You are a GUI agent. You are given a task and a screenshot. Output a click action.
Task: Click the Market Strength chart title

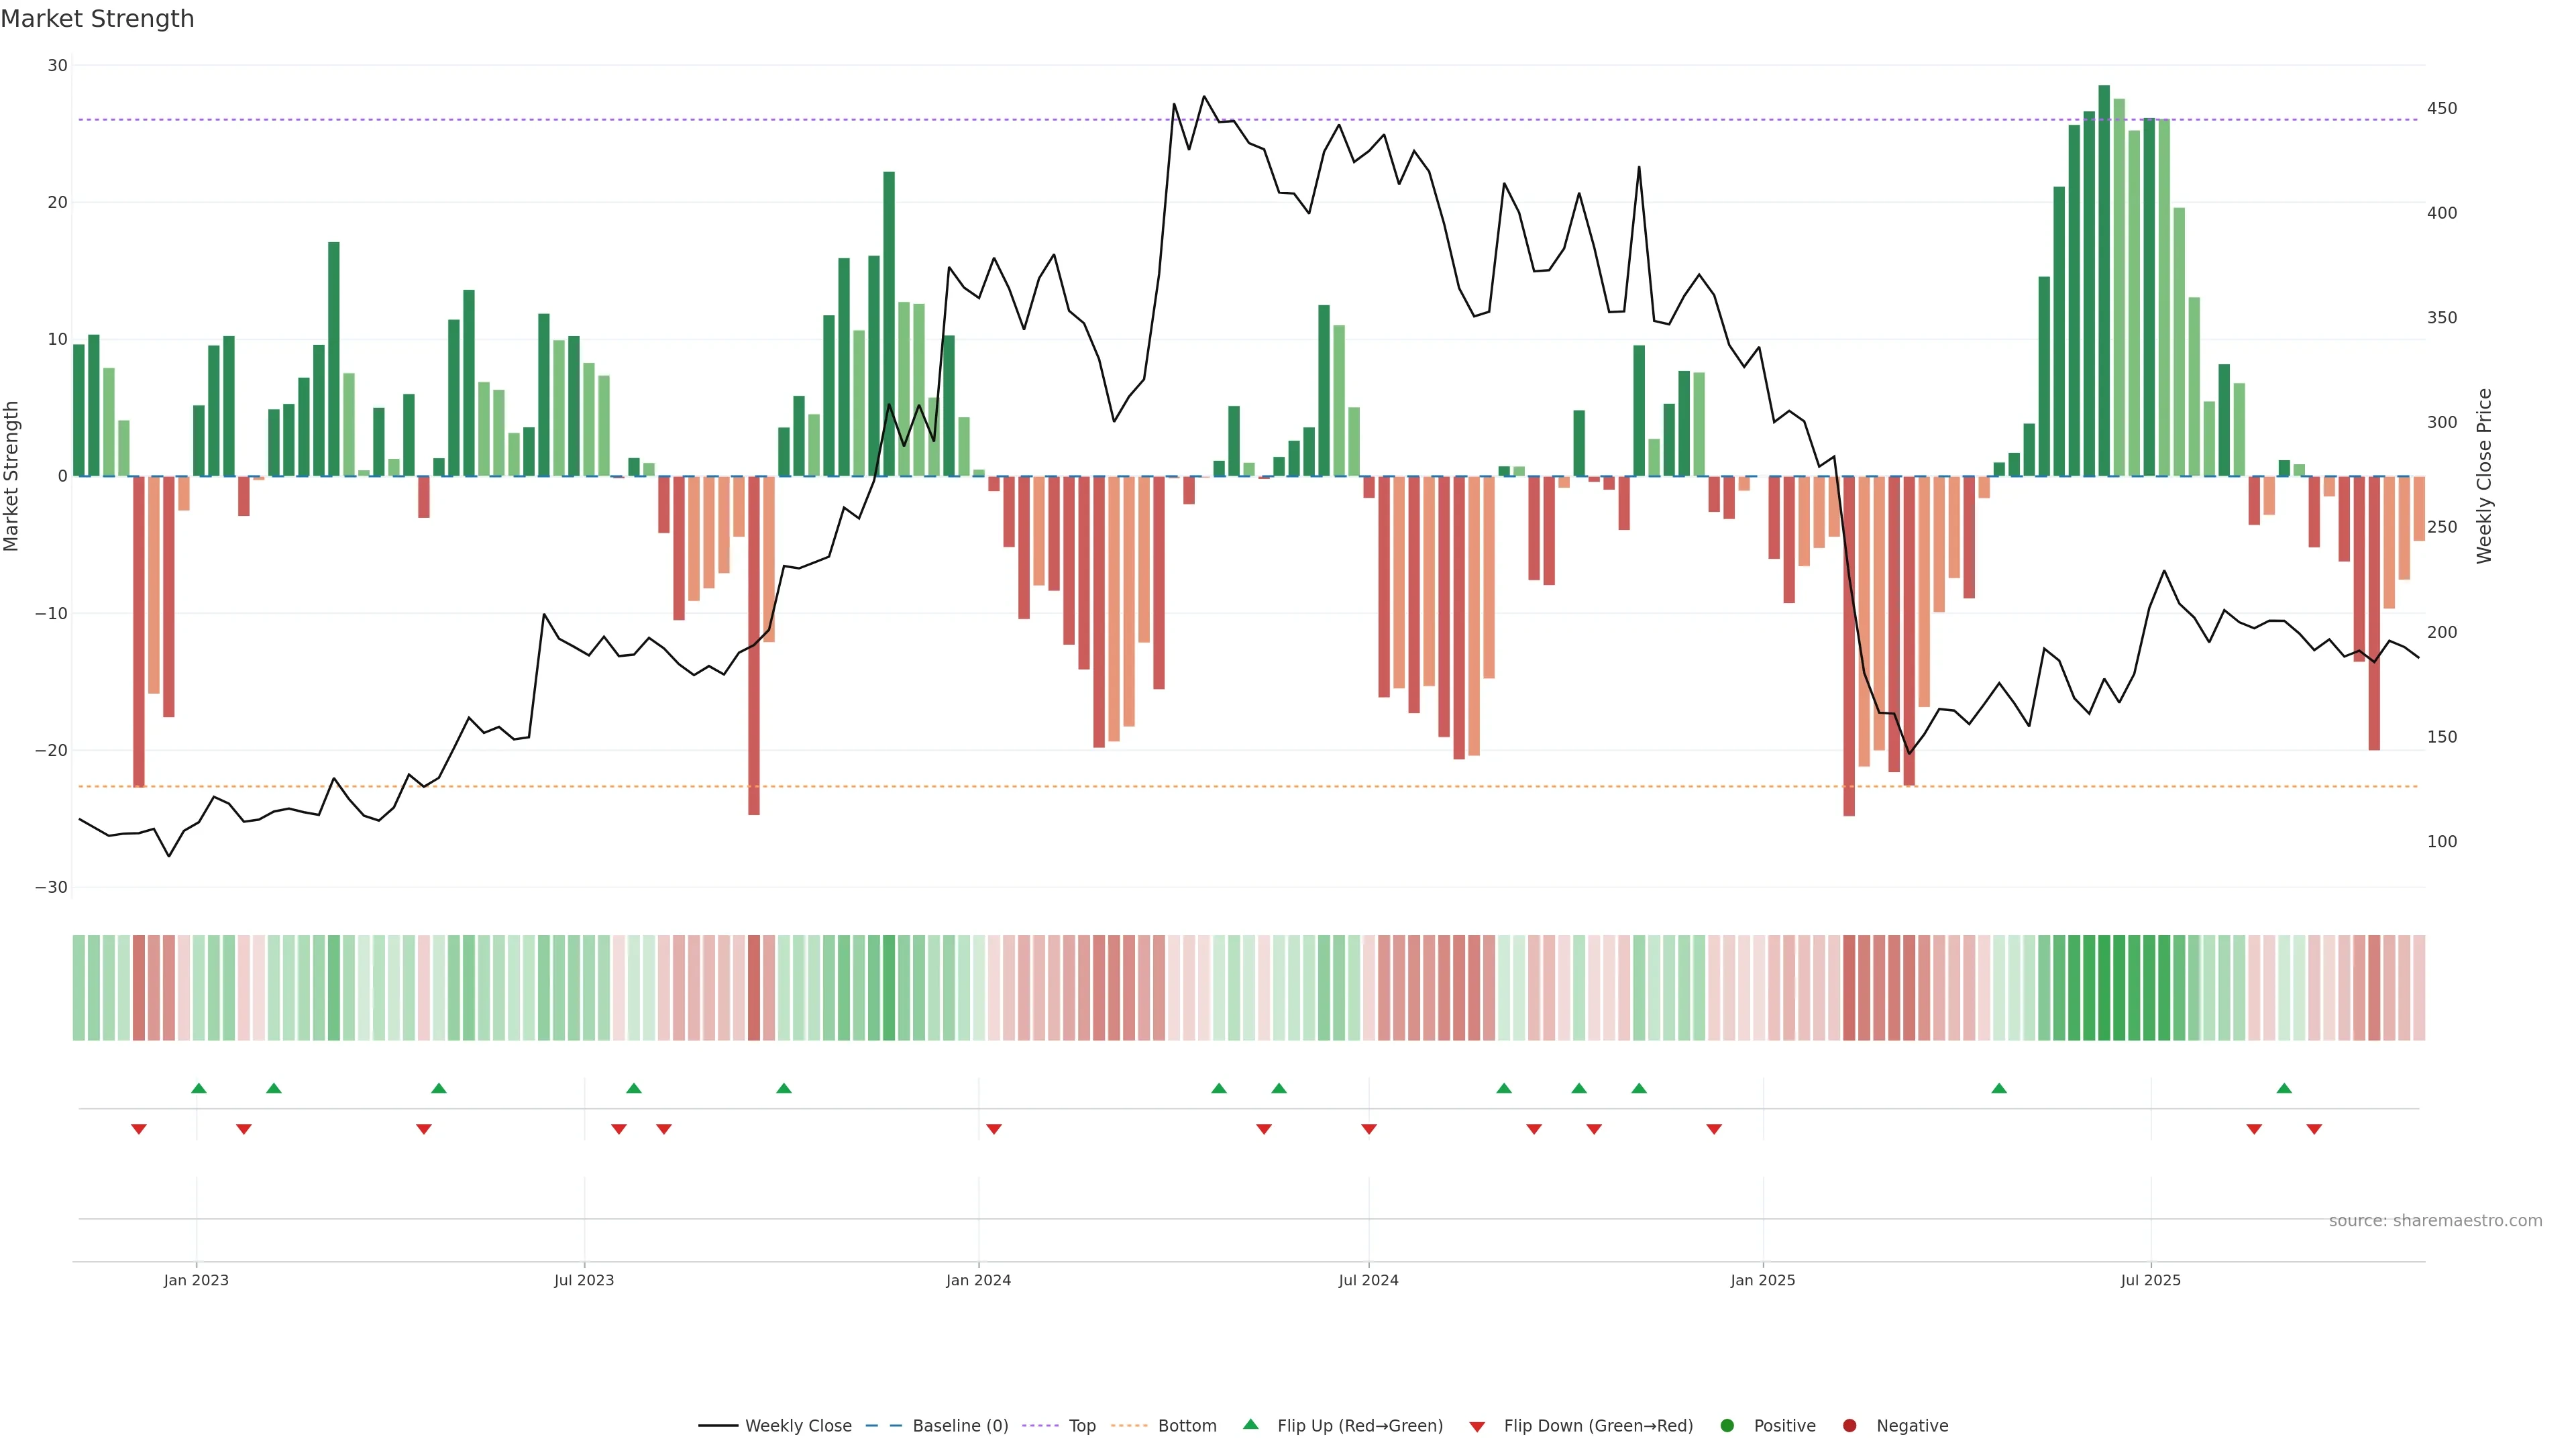[97, 19]
